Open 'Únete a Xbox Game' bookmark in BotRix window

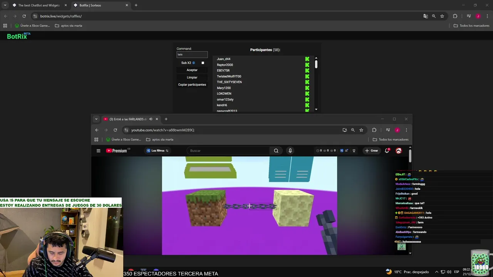[x=32, y=26]
